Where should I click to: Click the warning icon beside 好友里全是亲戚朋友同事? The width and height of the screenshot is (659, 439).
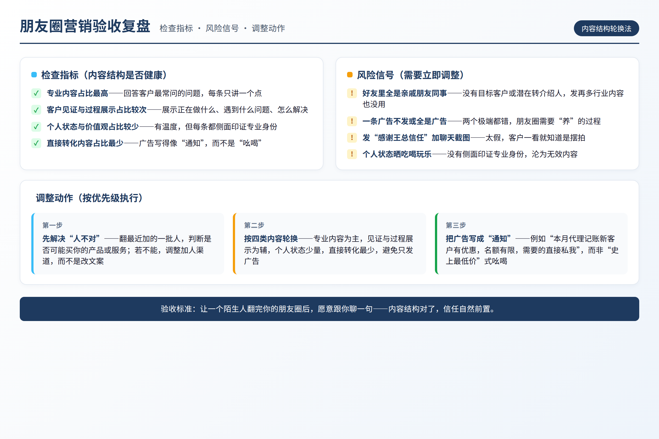coord(352,93)
